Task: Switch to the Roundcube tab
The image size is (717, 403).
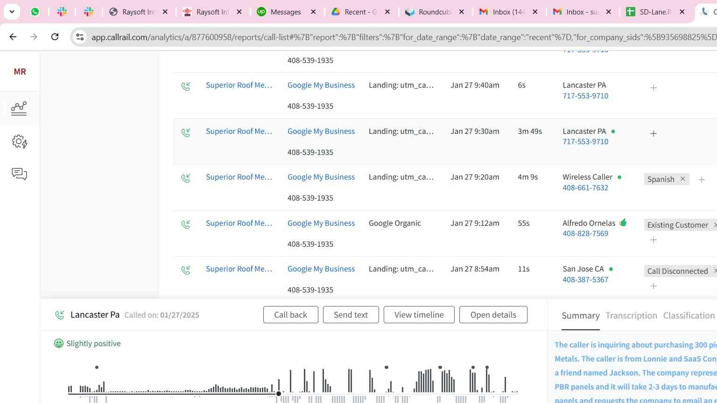Action: tap(435, 12)
